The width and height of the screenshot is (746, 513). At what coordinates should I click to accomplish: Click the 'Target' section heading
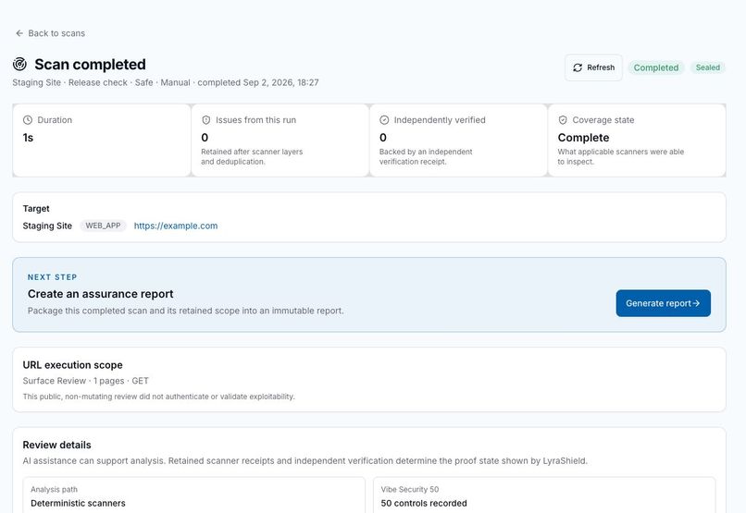click(x=36, y=209)
